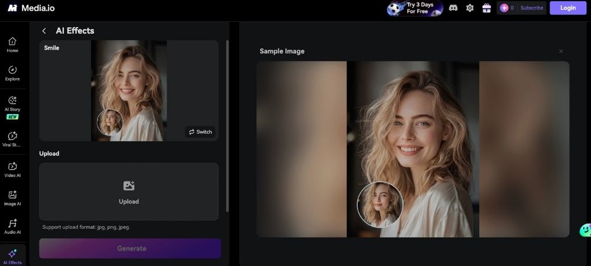
Task: Open the gift box rewards icon
Action: pos(486,8)
